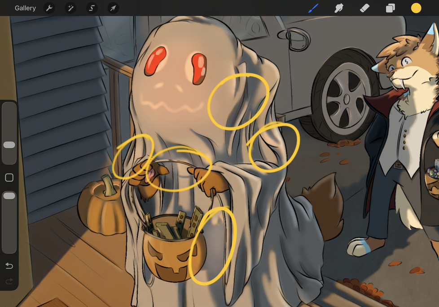Image resolution: width=439 pixels, height=307 pixels.
Task: Open the Layers panel
Action: tap(390, 8)
